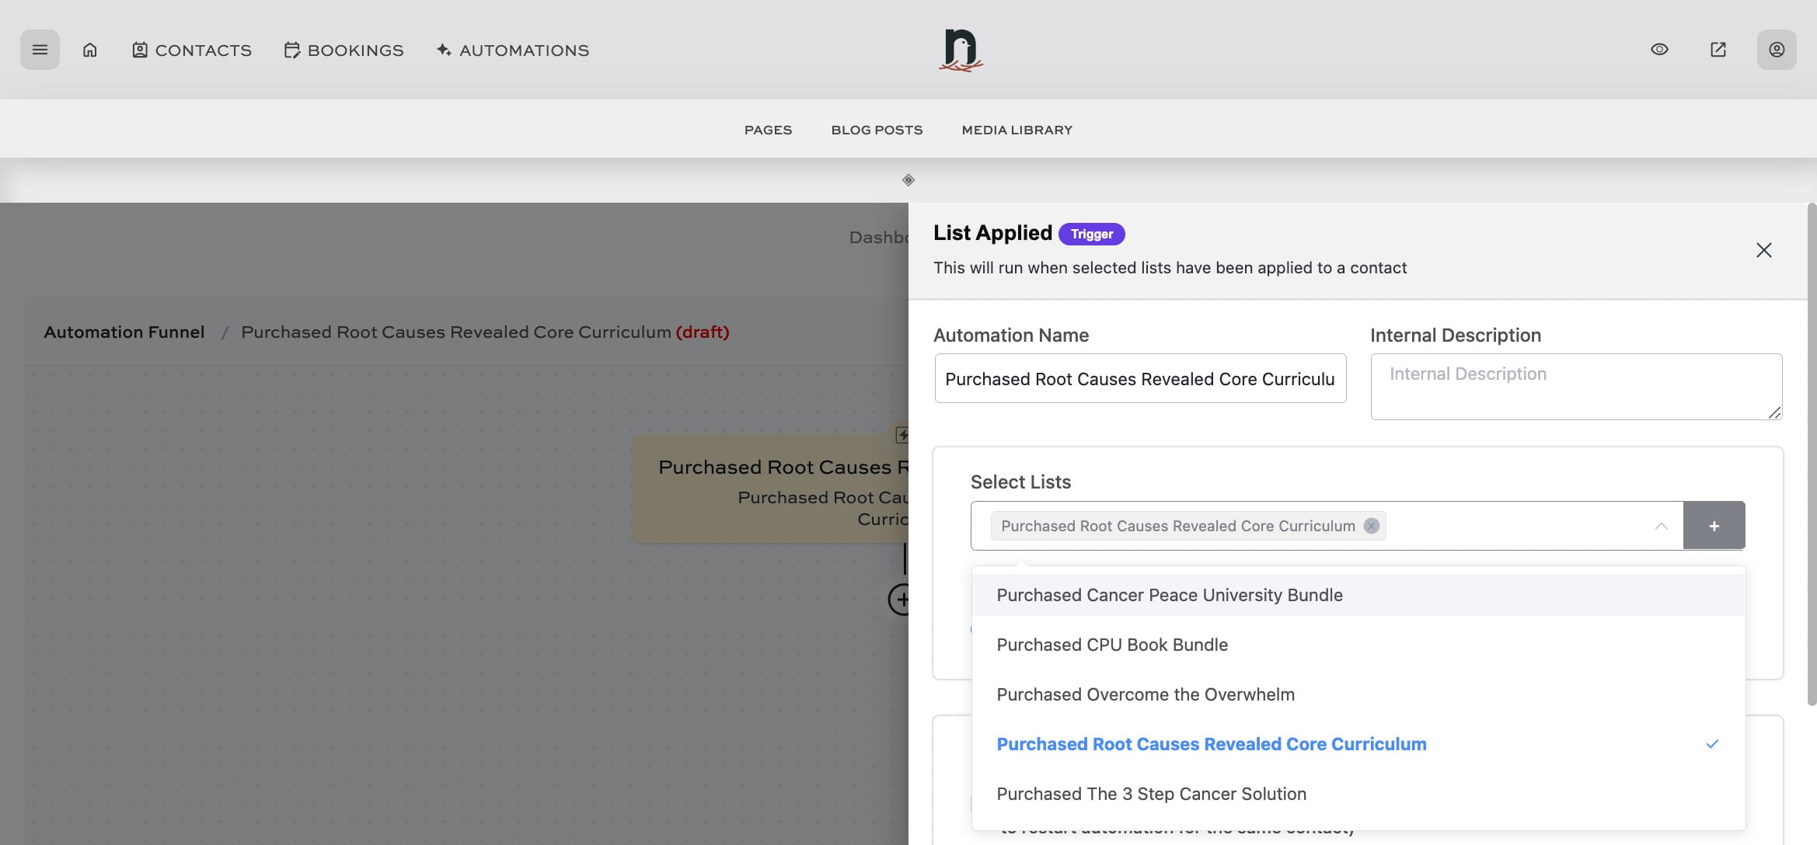Click the diamond collapse handle
The height and width of the screenshot is (845, 1817).
[908, 180]
